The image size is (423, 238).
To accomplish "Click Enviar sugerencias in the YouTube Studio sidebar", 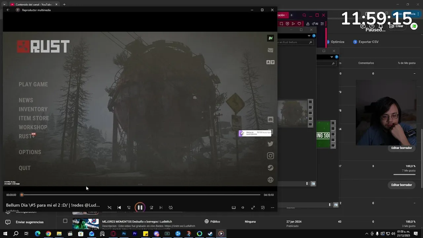I will point(25,222).
